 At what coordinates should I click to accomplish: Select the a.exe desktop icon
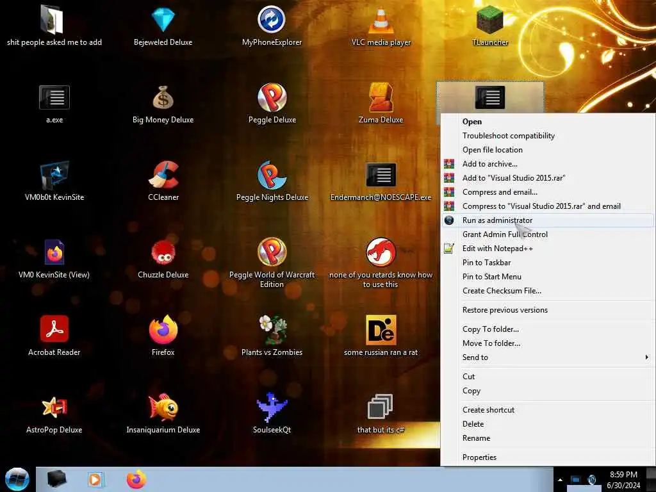pyautogui.click(x=54, y=97)
